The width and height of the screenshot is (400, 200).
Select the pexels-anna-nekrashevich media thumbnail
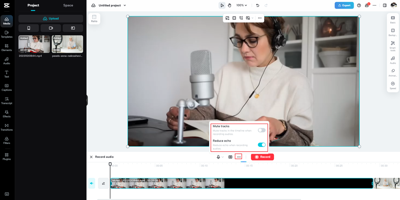pyautogui.click(x=67, y=44)
